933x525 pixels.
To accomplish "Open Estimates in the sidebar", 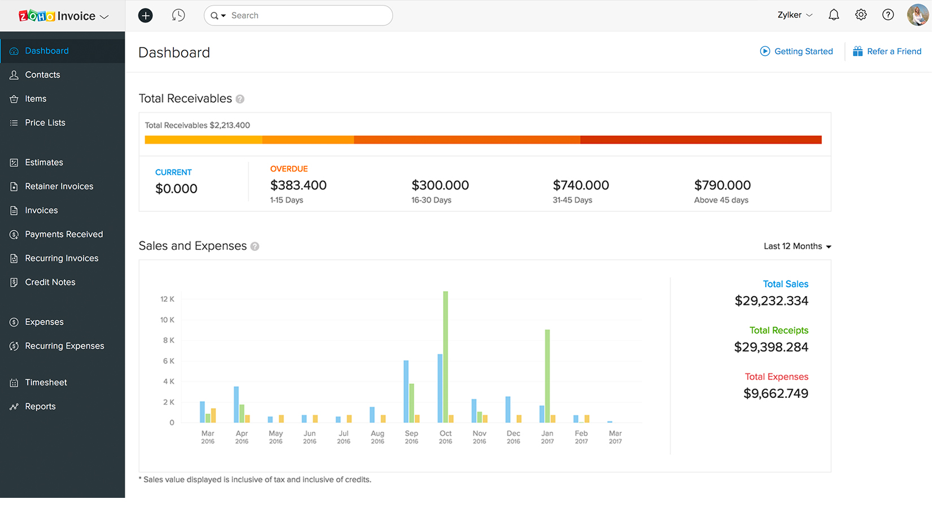I will pyautogui.click(x=44, y=162).
